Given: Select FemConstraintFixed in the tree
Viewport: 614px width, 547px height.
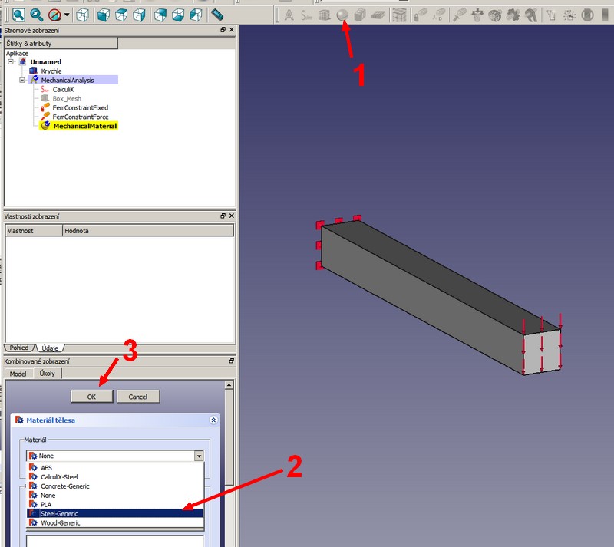Looking at the screenshot, I should coord(80,107).
